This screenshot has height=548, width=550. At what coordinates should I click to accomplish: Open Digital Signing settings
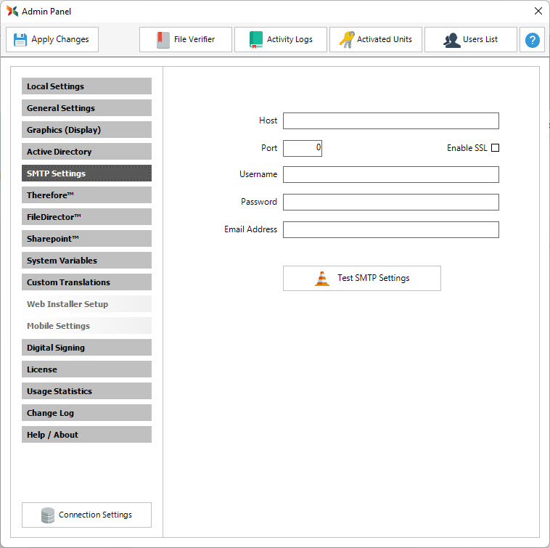click(x=86, y=348)
